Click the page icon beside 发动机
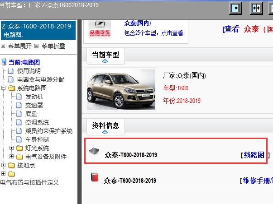This screenshot has height=204, width=273. coord(19,97)
